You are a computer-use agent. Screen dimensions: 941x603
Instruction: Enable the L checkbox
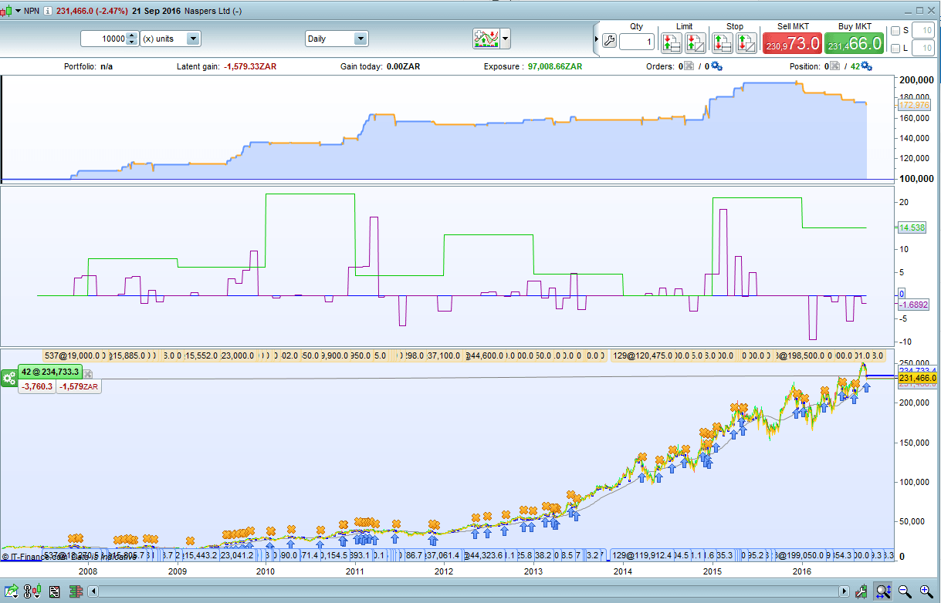(895, 49)
